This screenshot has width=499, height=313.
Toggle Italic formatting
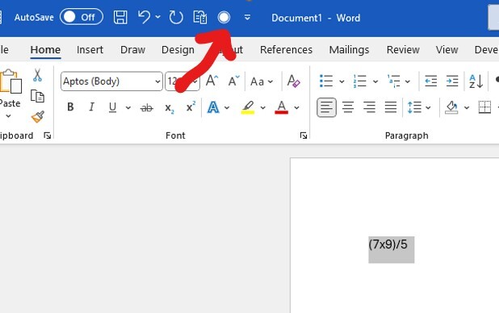tap(92, 107)
